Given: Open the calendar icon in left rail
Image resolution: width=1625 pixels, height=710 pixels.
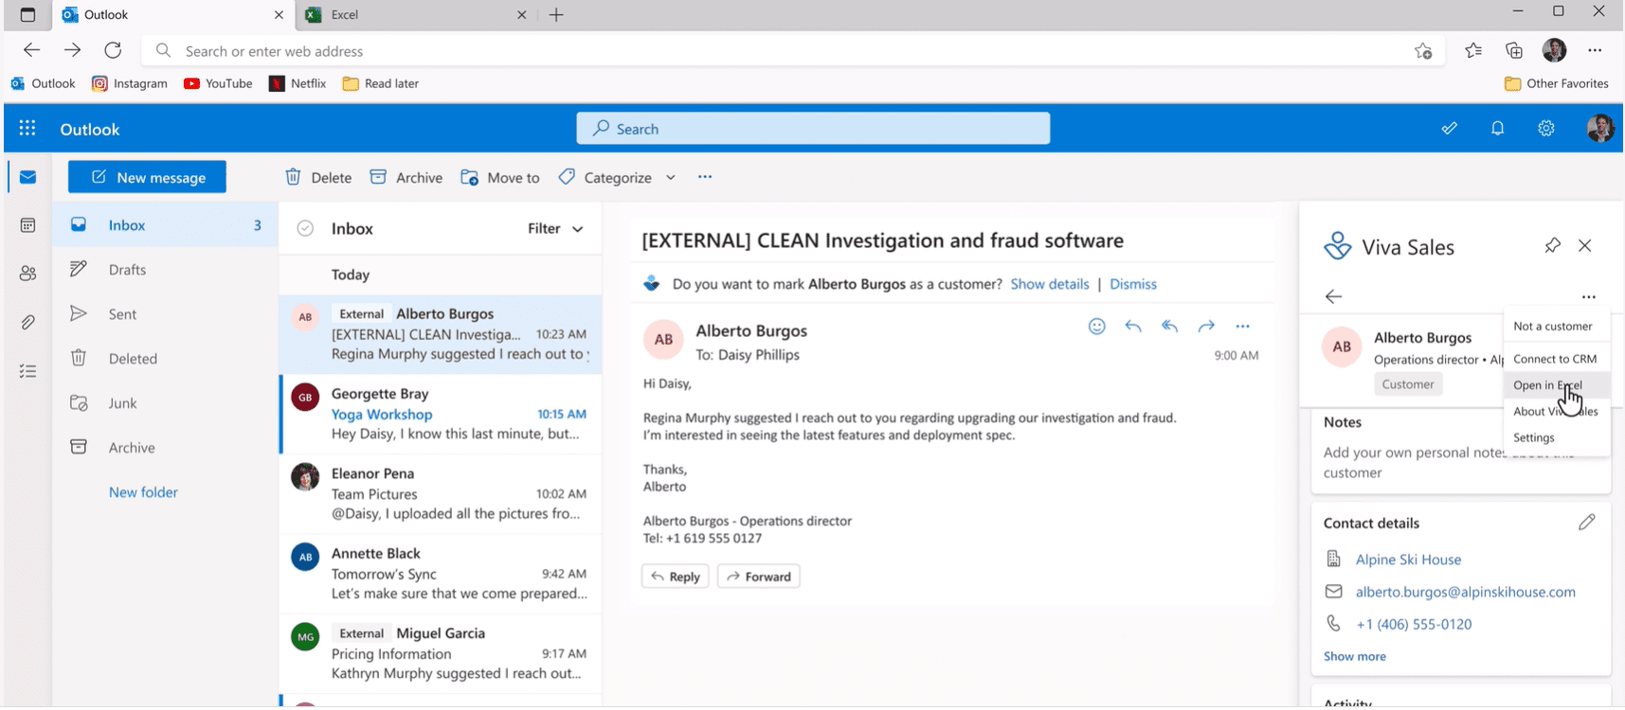Looking at the screenshot, I should pos(27,225).
